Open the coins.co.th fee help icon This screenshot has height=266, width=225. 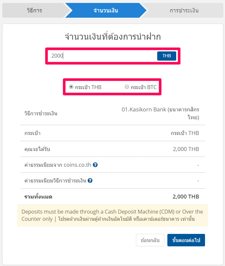coord(95,165)
